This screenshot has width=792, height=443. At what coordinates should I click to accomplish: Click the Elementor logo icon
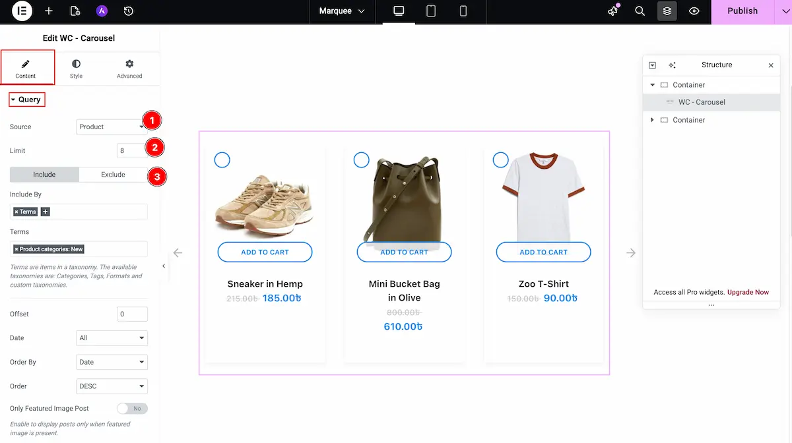point(22,11)
